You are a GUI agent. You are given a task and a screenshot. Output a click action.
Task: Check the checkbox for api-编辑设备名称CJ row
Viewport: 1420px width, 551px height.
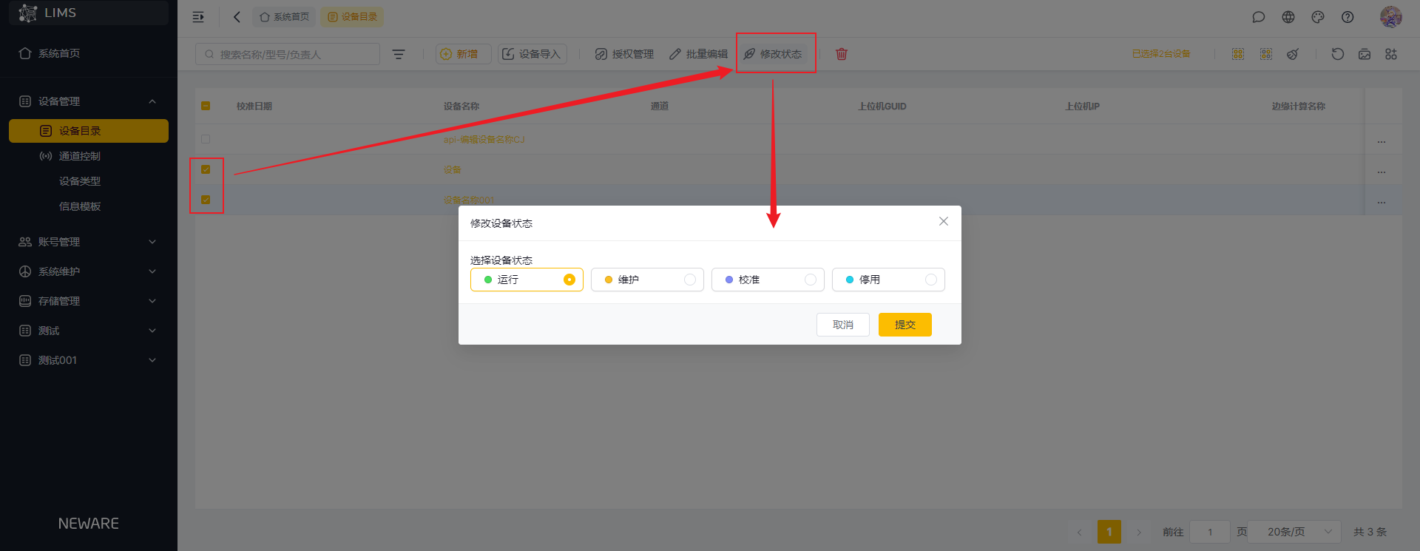tap(206, 139)
